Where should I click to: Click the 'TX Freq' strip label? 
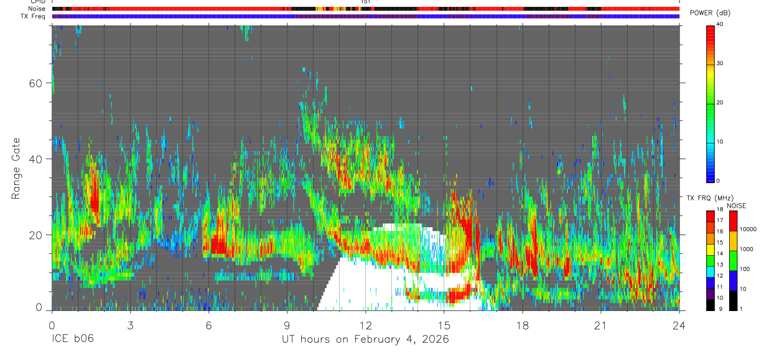pos(34,16)
